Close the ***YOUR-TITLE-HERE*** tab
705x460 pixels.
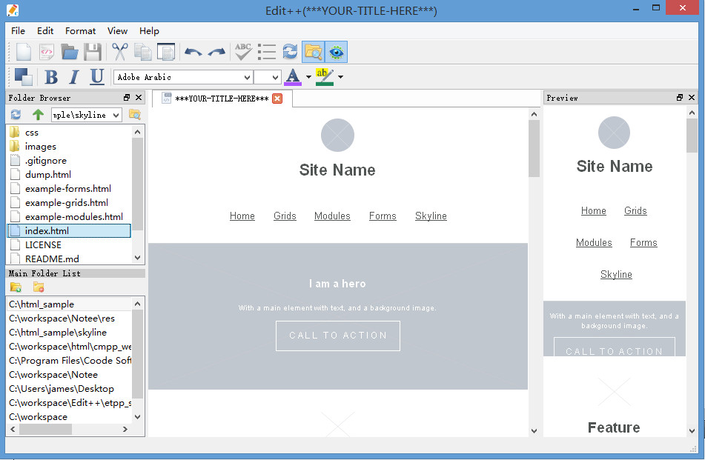(277, 99)
